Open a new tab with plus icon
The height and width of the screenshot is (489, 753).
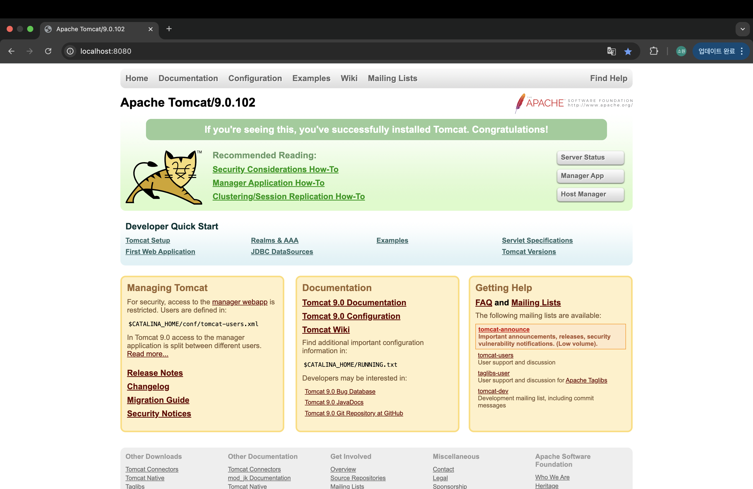click(169, 29)
